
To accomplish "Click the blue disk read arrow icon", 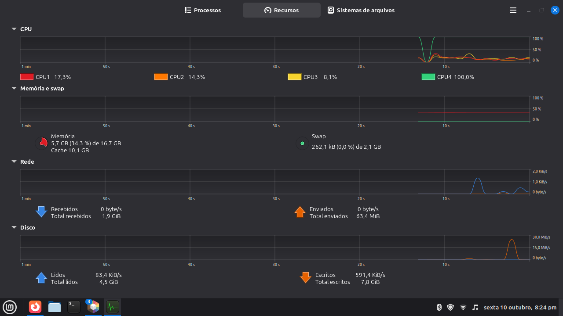I will 41,278.
